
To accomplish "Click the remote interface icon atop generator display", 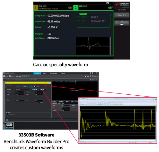I will coord(108,3).
